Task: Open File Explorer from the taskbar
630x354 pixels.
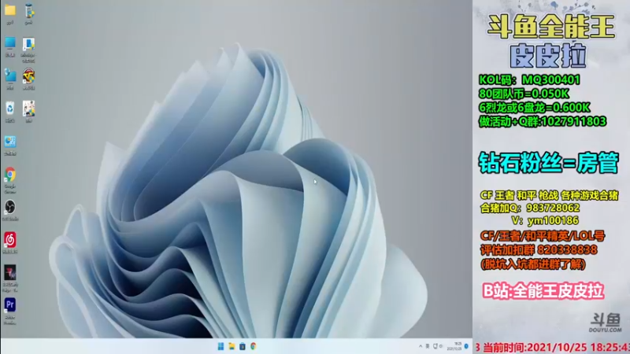Action: coord(232,346)
